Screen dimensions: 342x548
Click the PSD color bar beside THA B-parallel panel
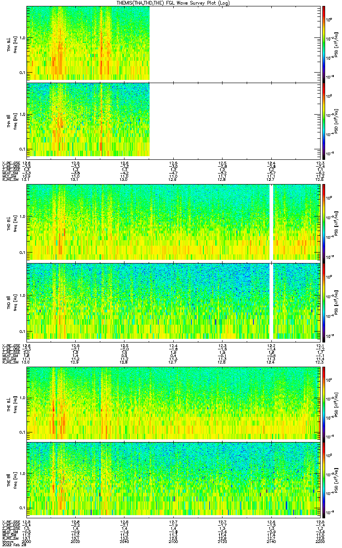323,121
